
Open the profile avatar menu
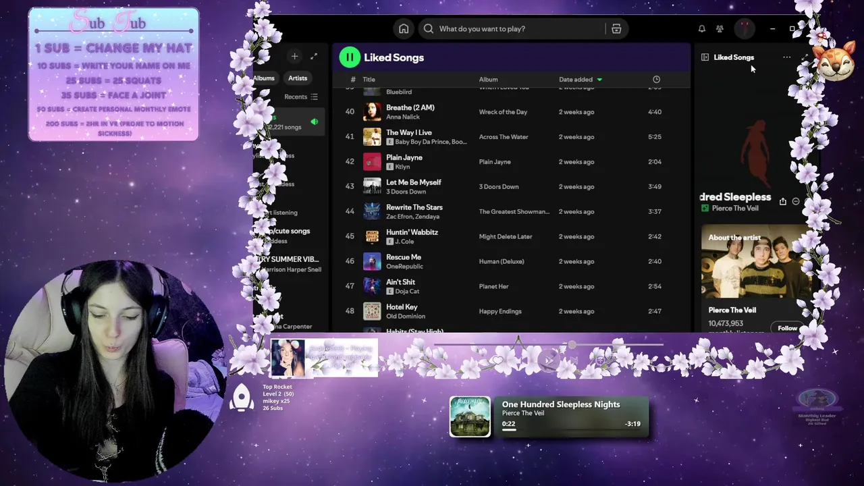point(745,29)
